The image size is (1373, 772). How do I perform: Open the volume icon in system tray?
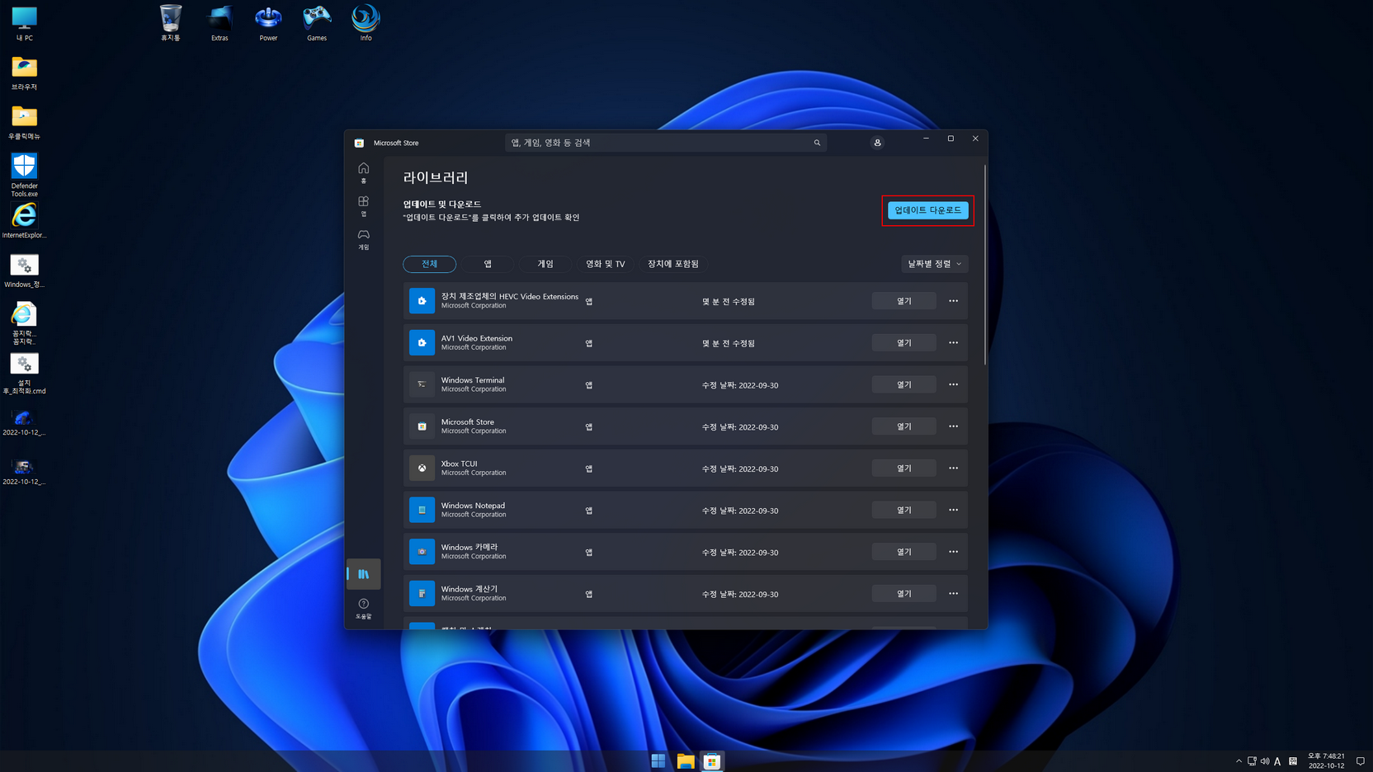pos(1265,761)
